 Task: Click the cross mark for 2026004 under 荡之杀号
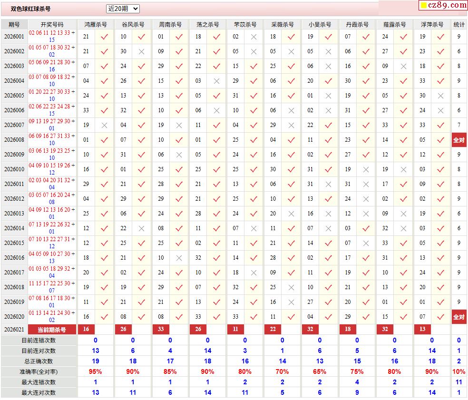(x=216, y=81)
